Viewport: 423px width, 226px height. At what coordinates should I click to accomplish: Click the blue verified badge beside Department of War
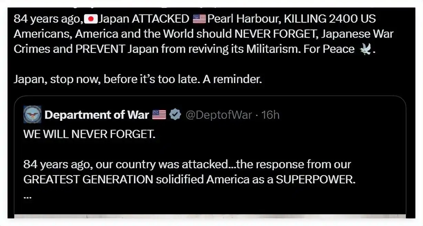pyautogui.click(x=176, y=115)
